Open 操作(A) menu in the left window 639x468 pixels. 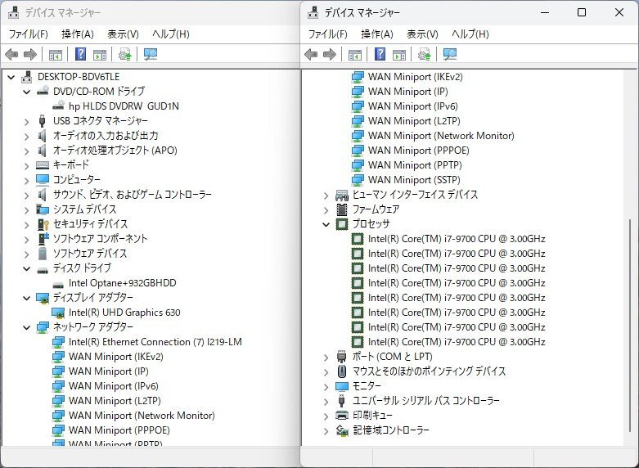click(x=77, y=34)
